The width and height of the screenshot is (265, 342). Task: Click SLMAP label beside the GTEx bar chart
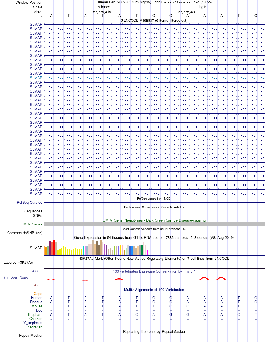tap(36, 248)
